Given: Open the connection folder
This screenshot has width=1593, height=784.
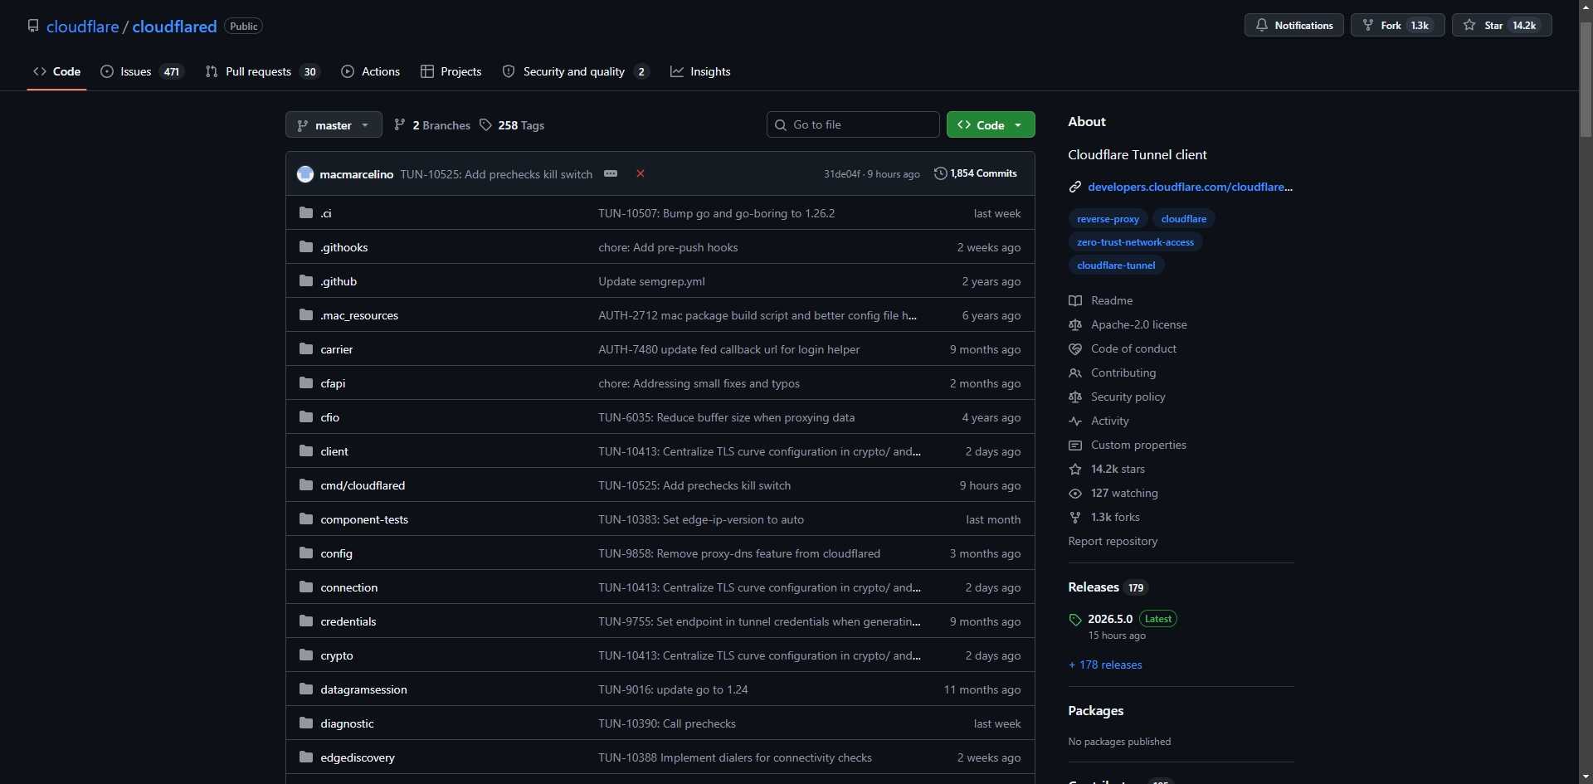Looking at the screenshot, I should tap(348, 587).
